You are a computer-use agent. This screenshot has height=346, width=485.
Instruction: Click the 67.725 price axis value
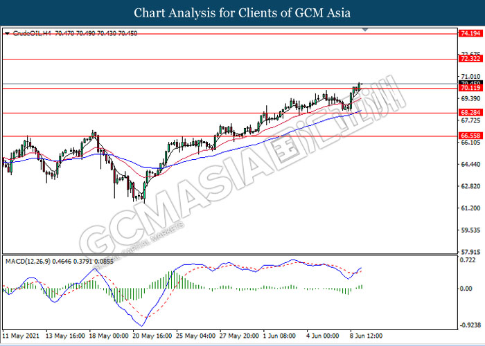pyautogui.click(x=470, y=120)
